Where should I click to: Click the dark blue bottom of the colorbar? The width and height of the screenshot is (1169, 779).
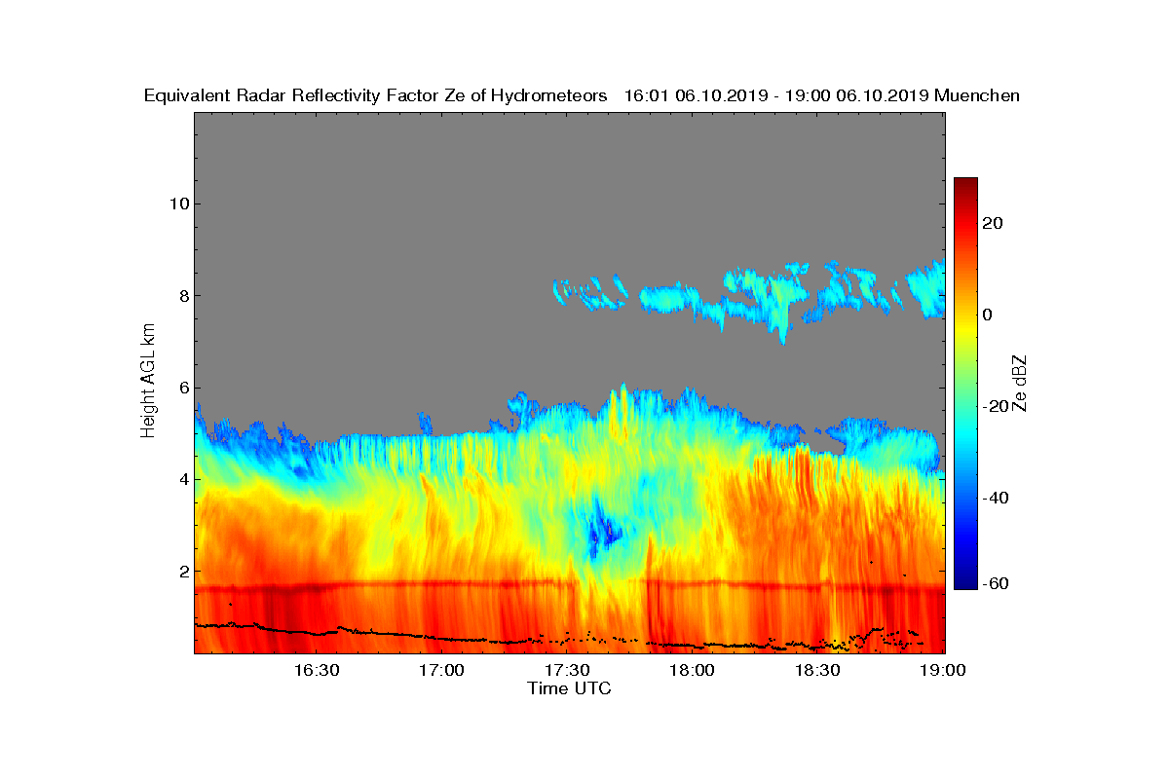965,581
